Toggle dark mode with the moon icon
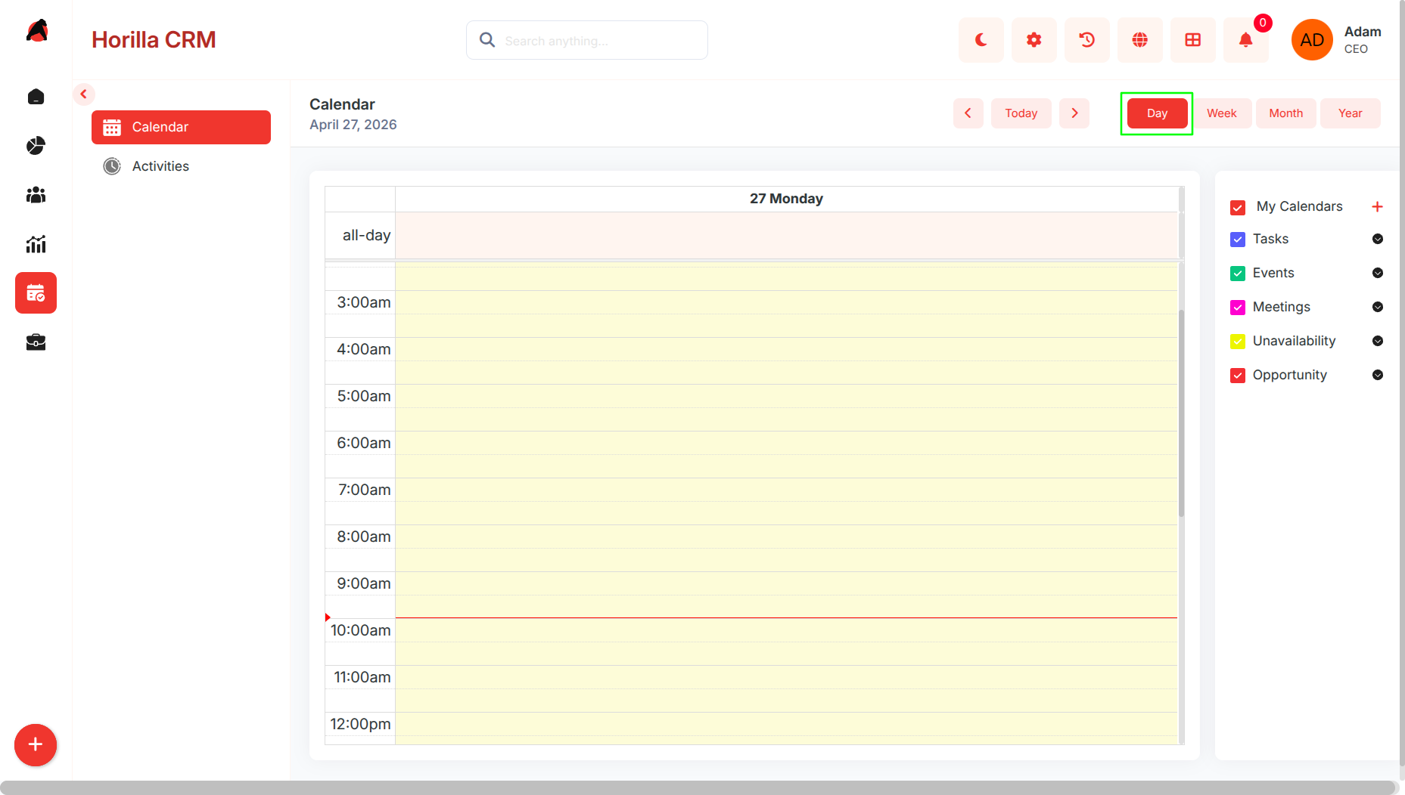The height and width of the screenshot is (795, 1405). 981,40
